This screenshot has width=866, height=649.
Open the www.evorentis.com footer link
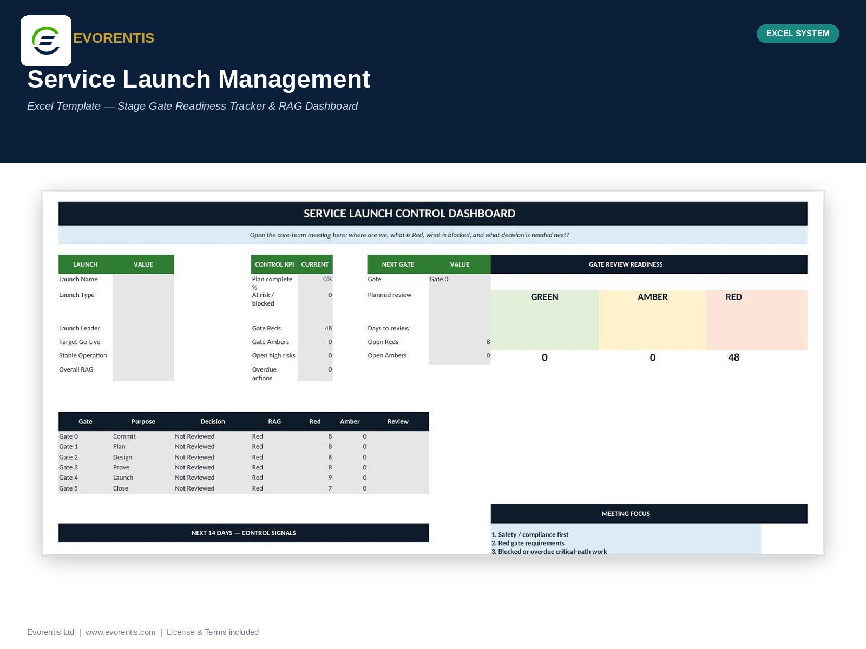(x=120, y=632)
